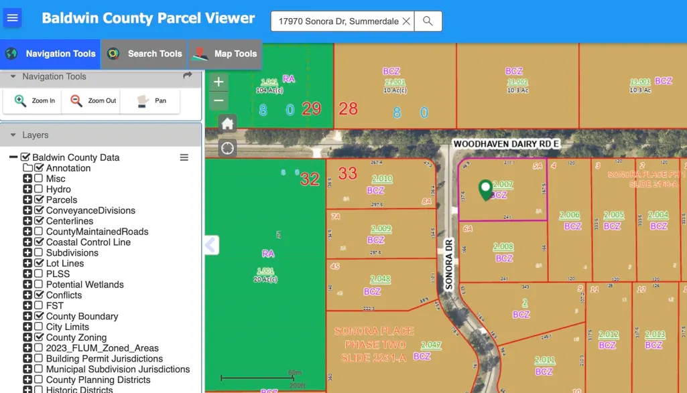Expand the County Zoning plus icon

pyautogui.click(x=27, y=337)
